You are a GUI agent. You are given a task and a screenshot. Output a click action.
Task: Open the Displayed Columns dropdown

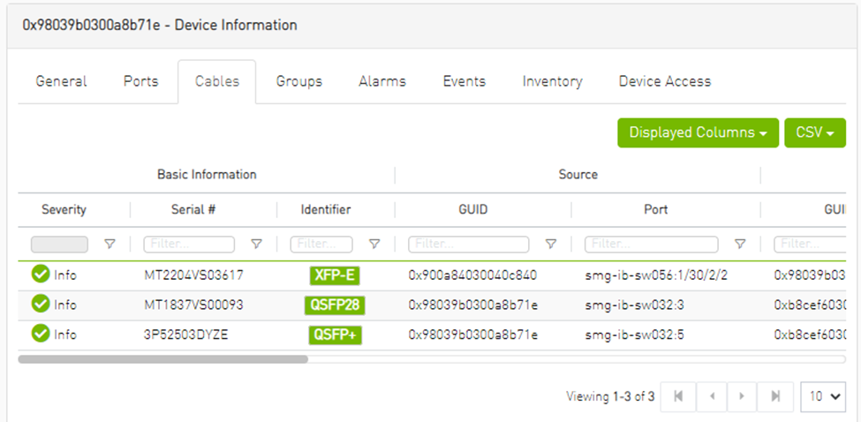click(x=698, y=132)
